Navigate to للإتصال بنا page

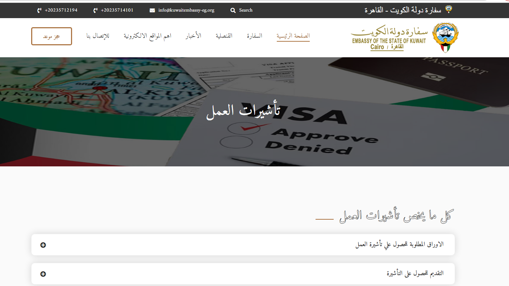[x=97, y=36]
